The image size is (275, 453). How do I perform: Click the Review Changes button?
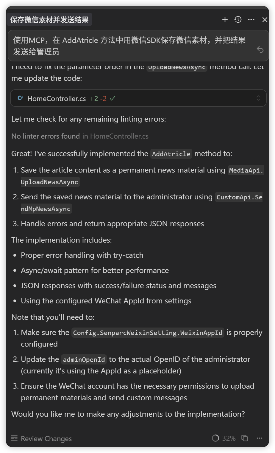click(x=46, y=438)
